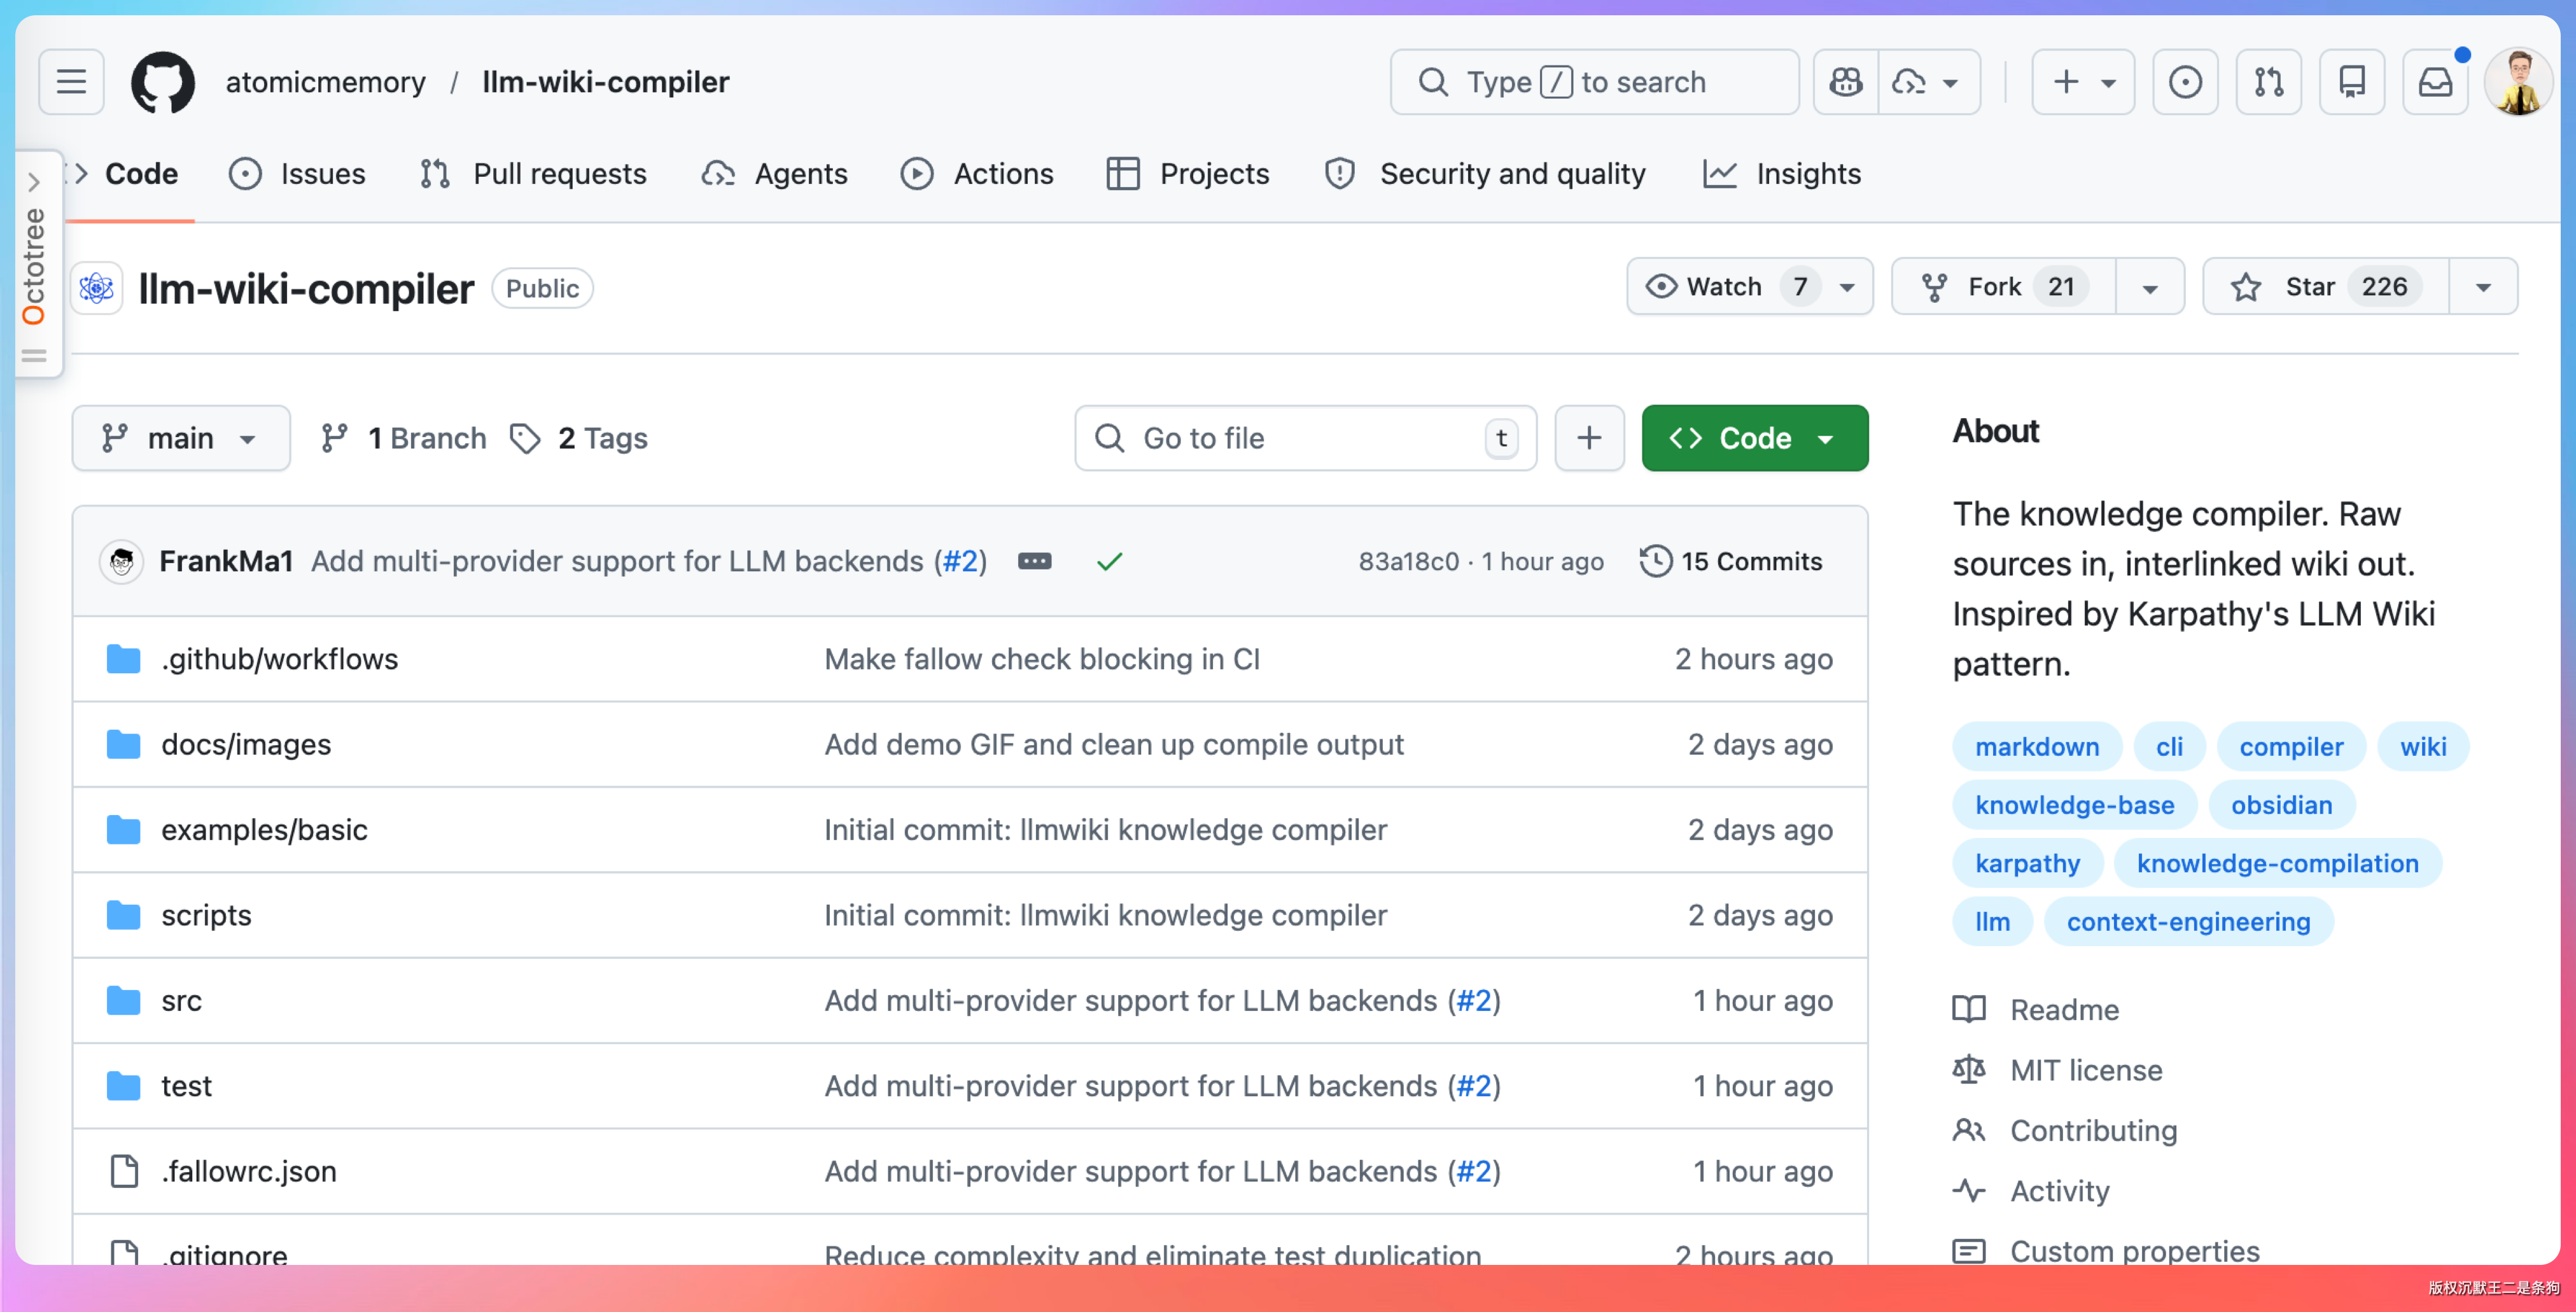The height and width of the screenshot is (1312, 2576).
Task: Click the add file plus button
Action: click(x=1589, y=438)
